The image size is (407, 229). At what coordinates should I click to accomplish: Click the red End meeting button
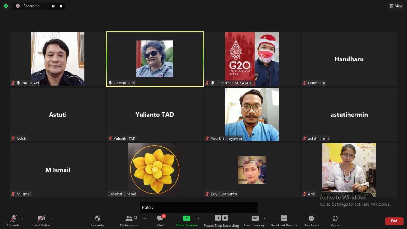click(x=394, y=221)
